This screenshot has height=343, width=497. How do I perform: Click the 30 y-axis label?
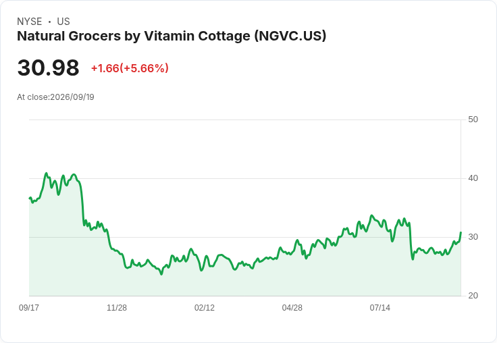(x=473, y=237)
